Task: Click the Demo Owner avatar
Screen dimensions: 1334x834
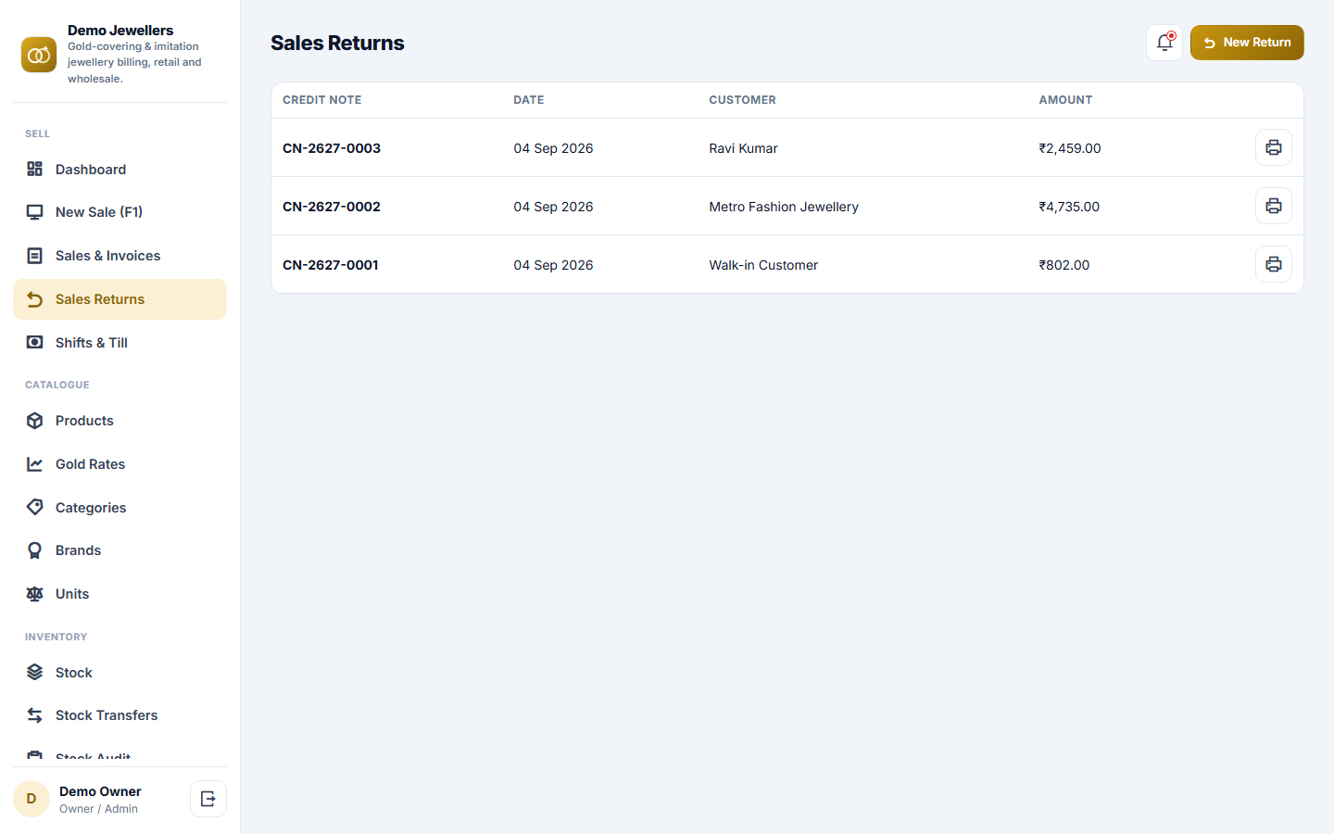Action: 31,799
